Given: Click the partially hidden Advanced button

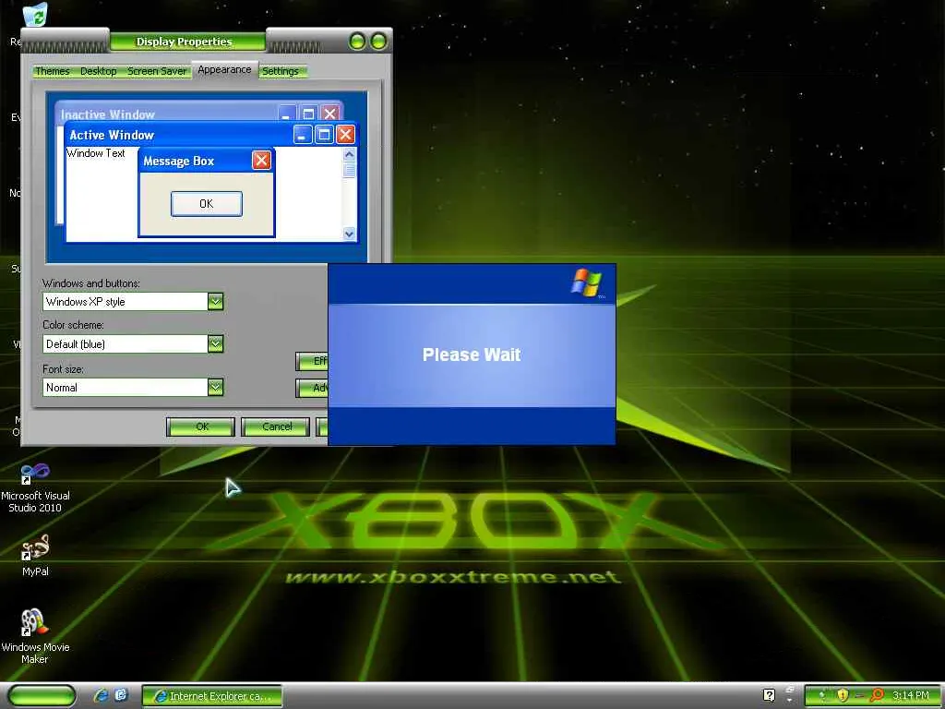Looking at the screenshot, I should (312, 388).
